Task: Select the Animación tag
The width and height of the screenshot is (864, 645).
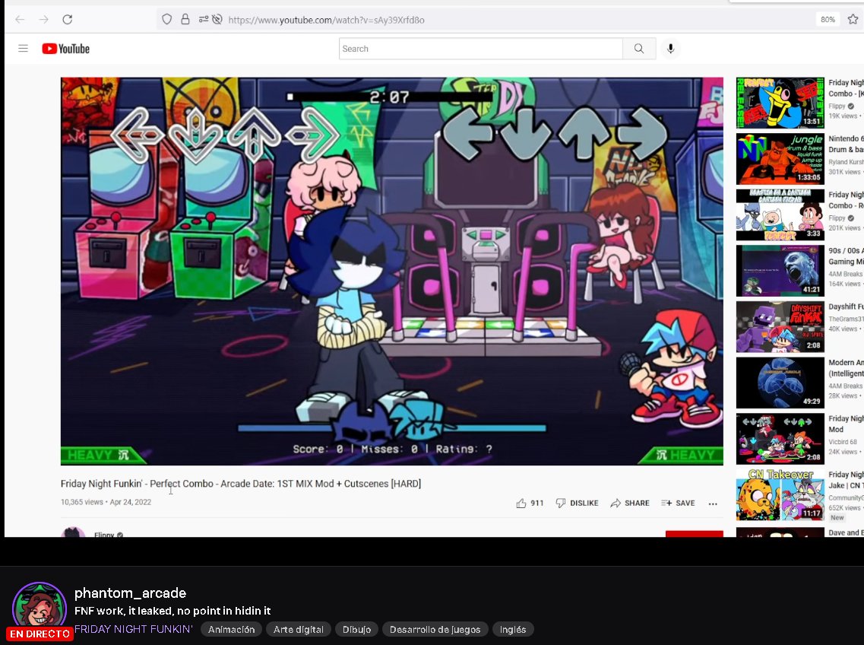Action: 232,630
